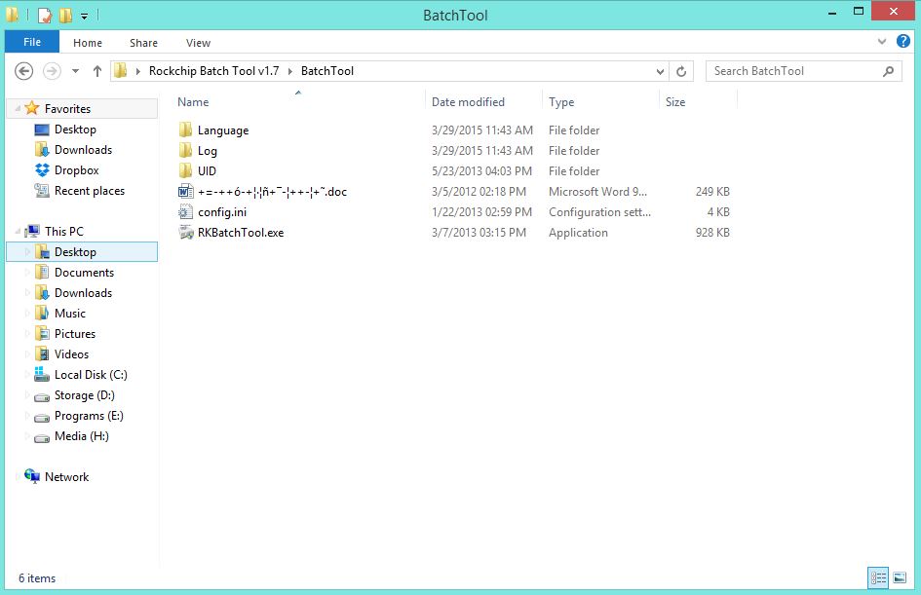Image resolution: width=921 pixels, height=595 pixels.
Task: Click Favorites in the navigation pane
Action: click(x=67, y=108)
